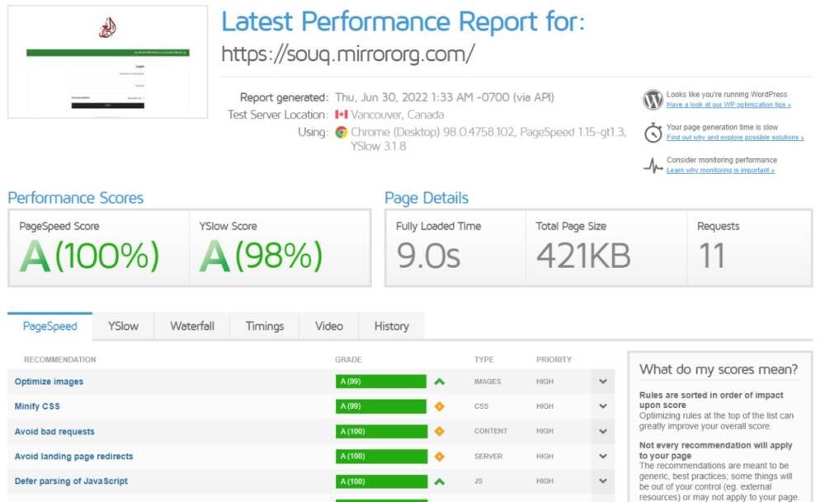825x502 pixels.
Task: Switch to the YSlow tab
Action: coord(123,326)
